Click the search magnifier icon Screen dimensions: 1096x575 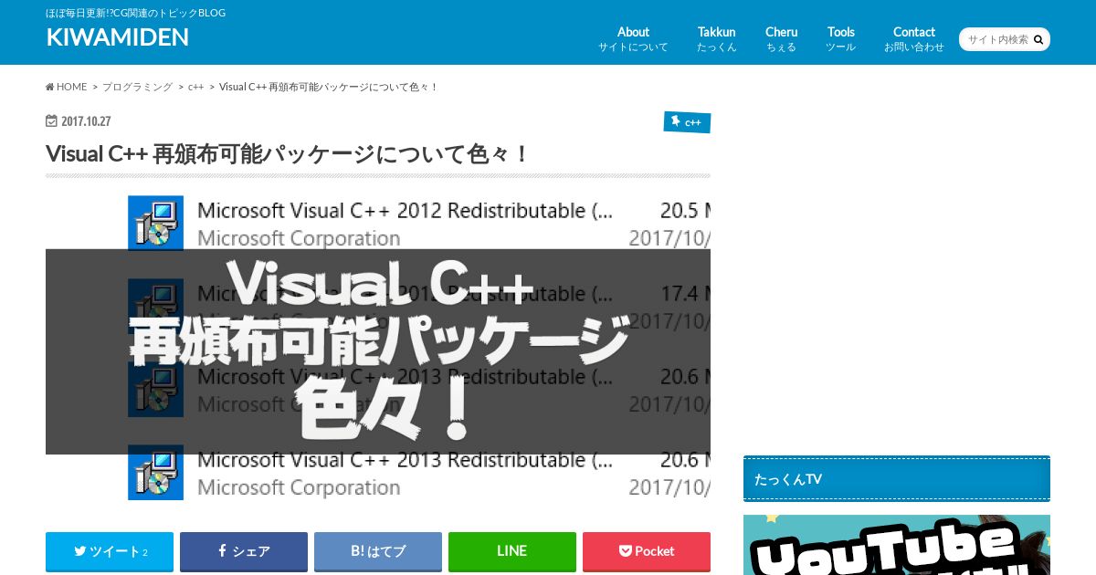click(1038, 39)
